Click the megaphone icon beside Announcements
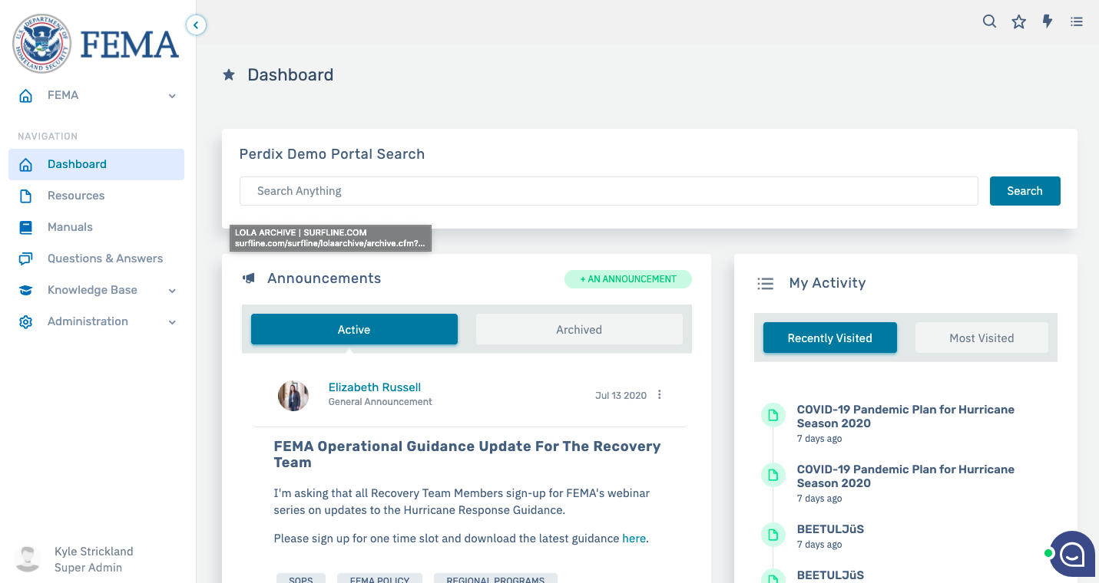 (247, 278)
